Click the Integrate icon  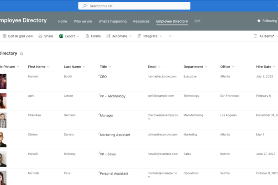tap(139, 36)
